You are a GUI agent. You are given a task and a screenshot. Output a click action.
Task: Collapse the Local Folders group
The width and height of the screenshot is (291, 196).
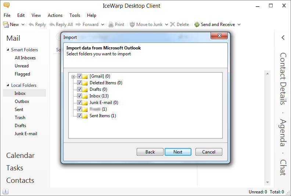tap(8, 85)
